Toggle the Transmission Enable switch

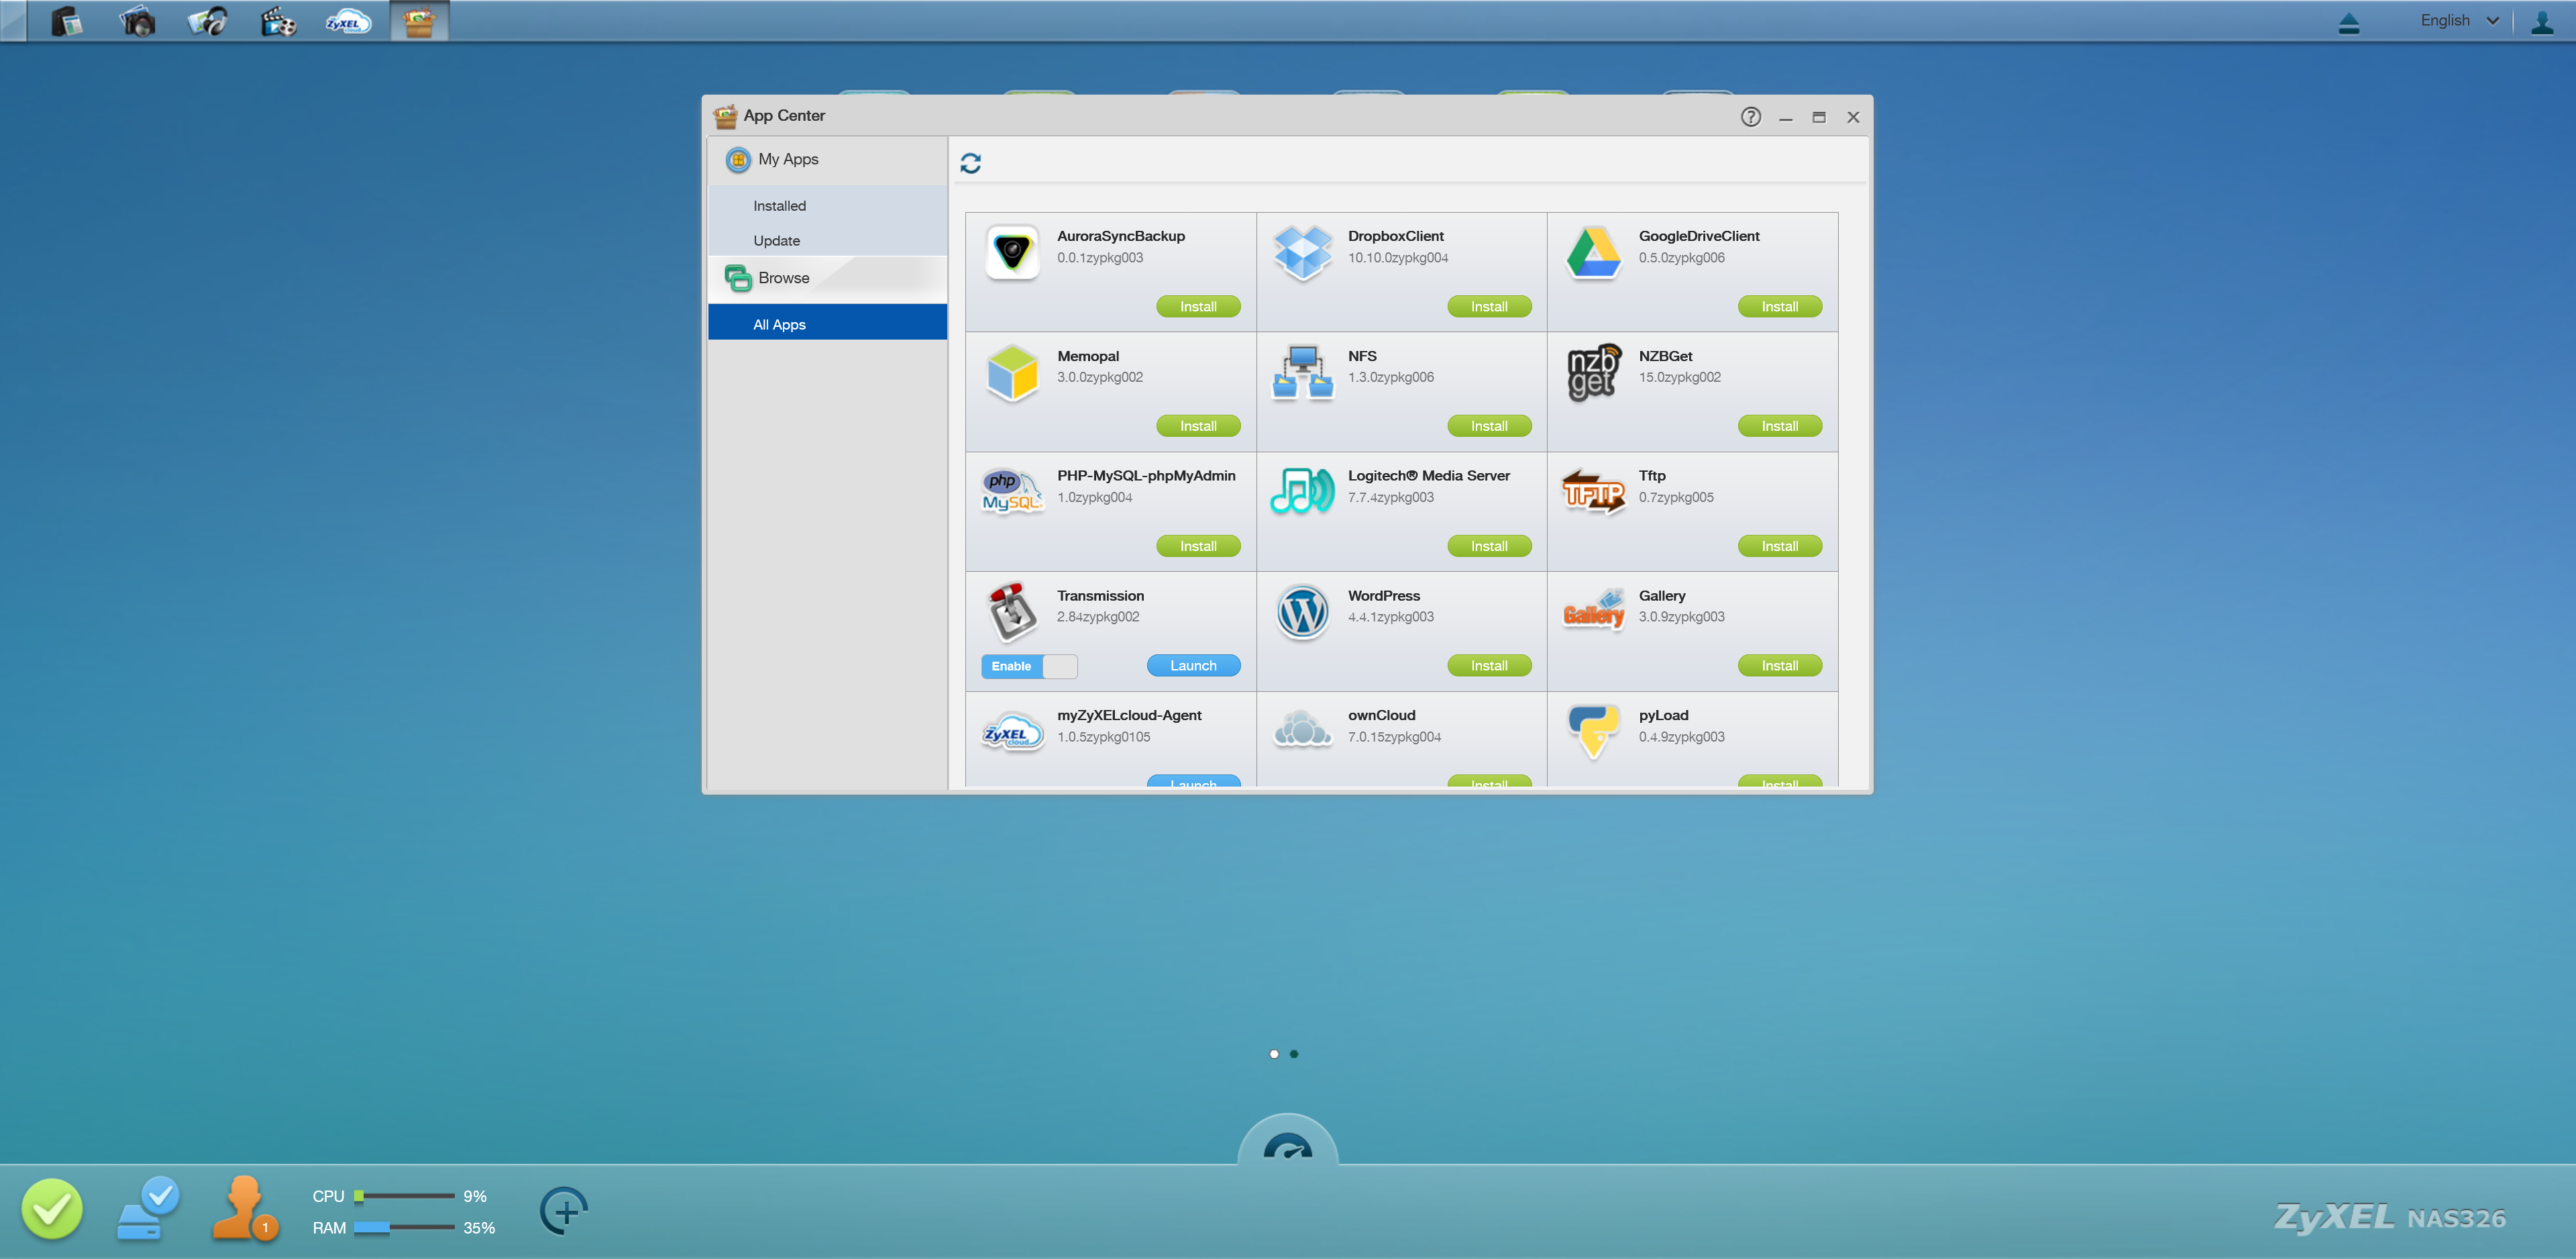coord(1029,666)
